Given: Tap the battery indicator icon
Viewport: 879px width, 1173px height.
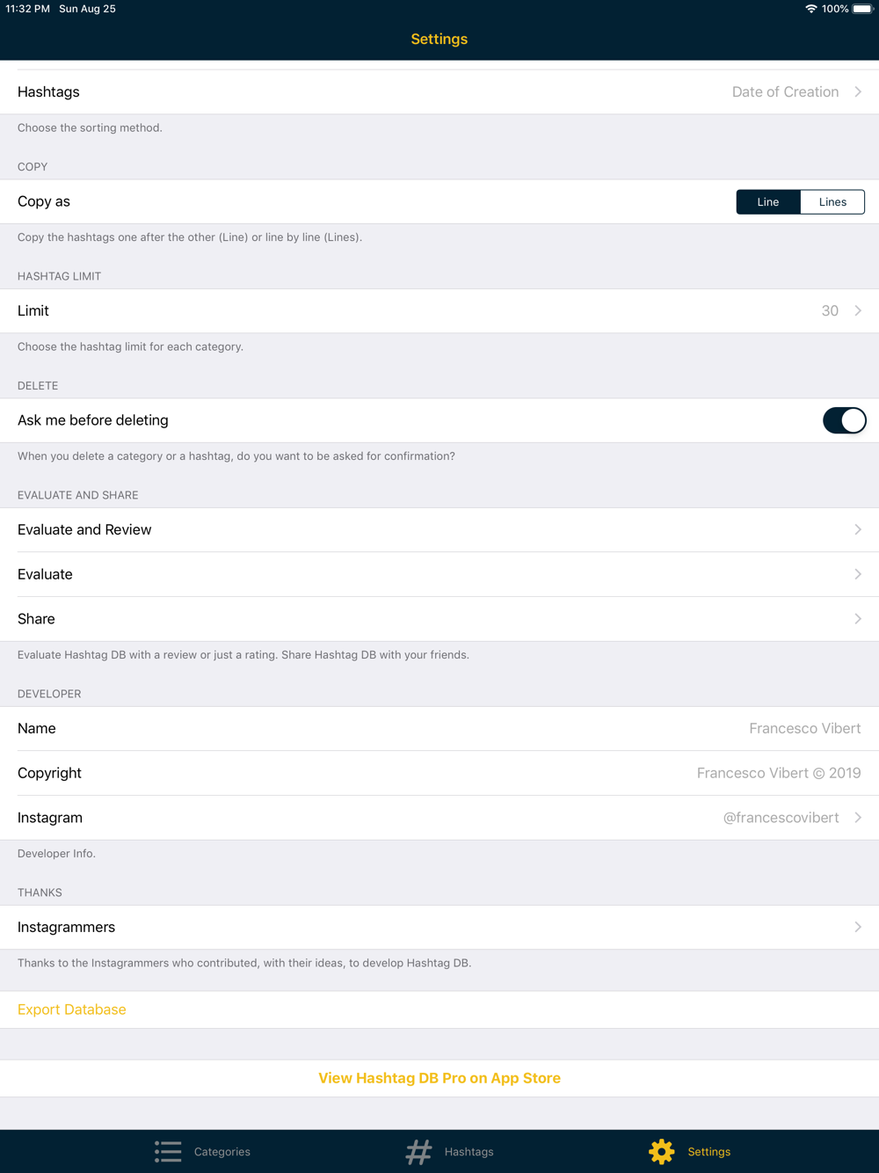Looking at the screenshot, I should (x=862, y=9).
